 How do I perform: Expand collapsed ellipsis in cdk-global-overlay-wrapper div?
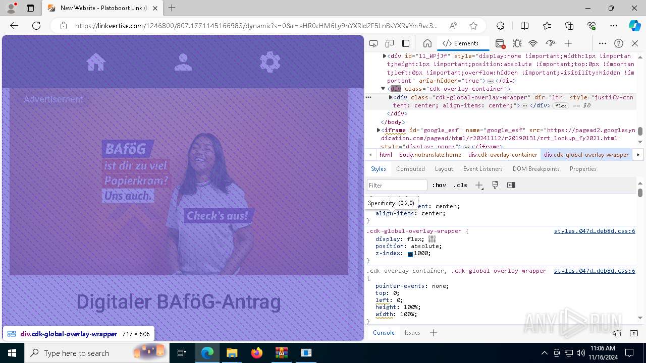[525, 106]
